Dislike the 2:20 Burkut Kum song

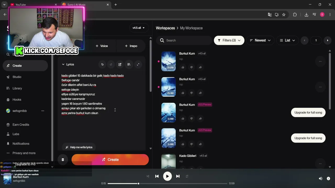[x=192, y=67]
